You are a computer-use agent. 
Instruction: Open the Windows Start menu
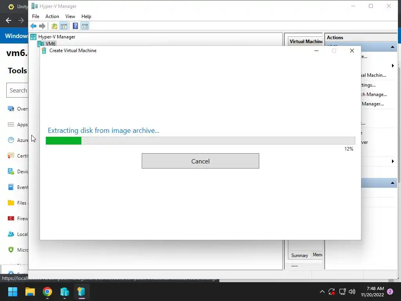13,292
